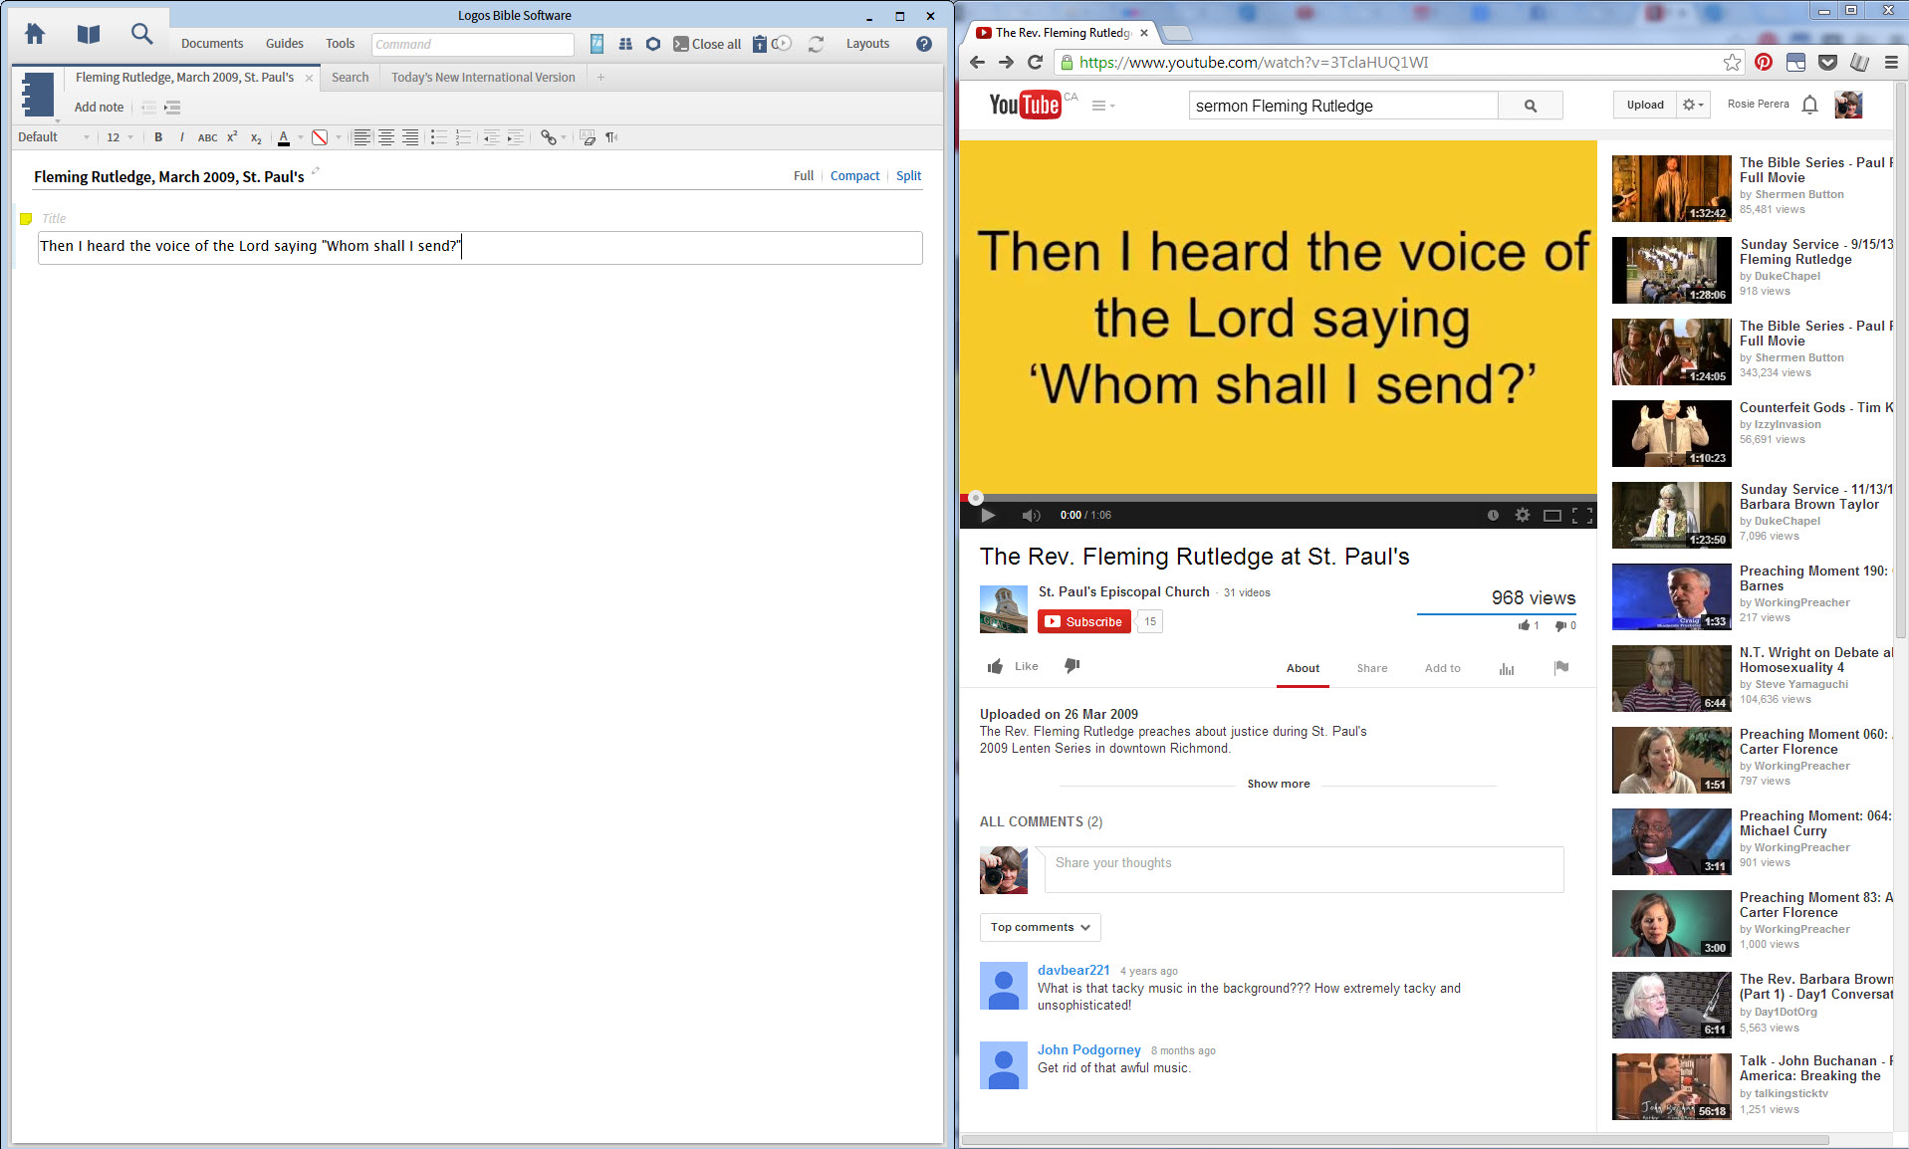This screenshot has height=1149, width=1909.
Task: Open the Share tab under video
Action: pos(1371,668)
